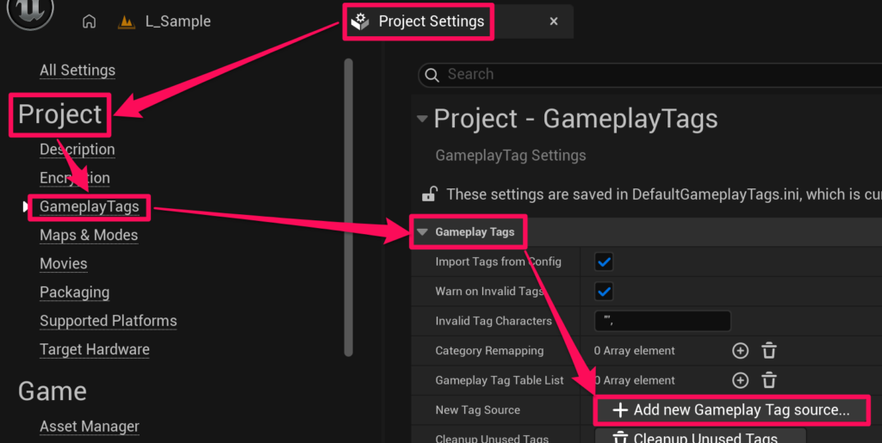Disable Warn on Invalid Tags checkbox
Viewport: 882px width, 443px height.
point(605,292)
